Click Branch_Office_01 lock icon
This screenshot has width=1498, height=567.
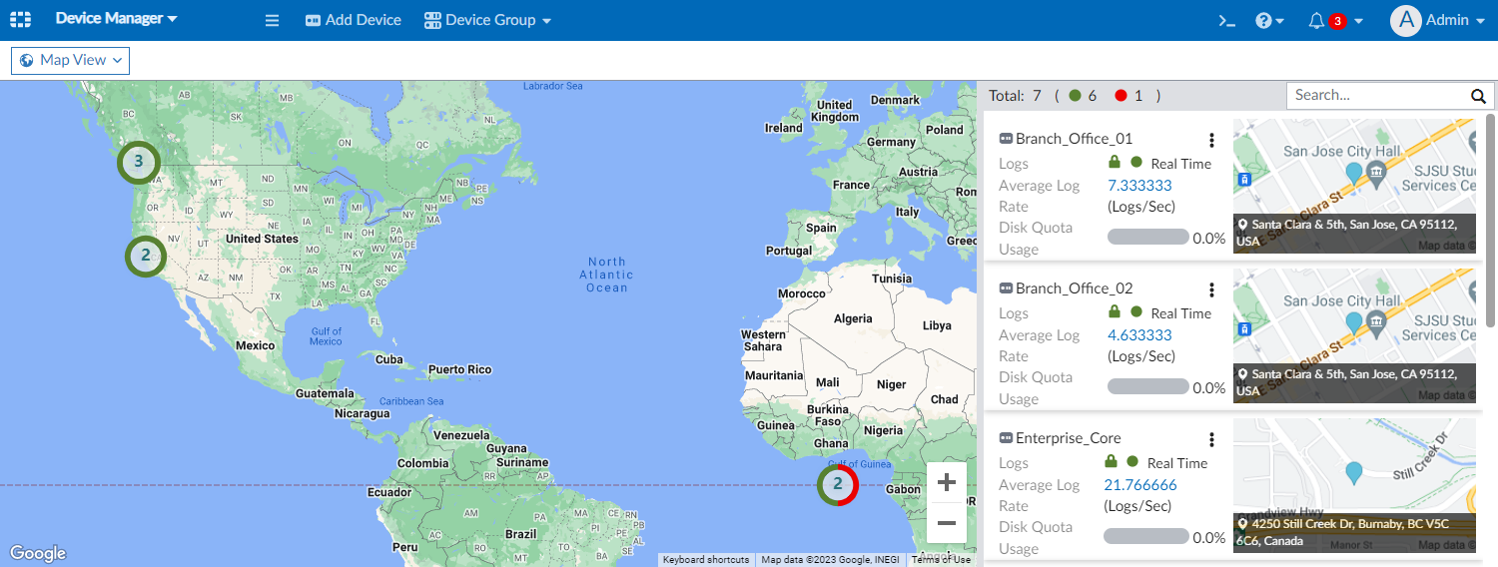pos(1115,162)
